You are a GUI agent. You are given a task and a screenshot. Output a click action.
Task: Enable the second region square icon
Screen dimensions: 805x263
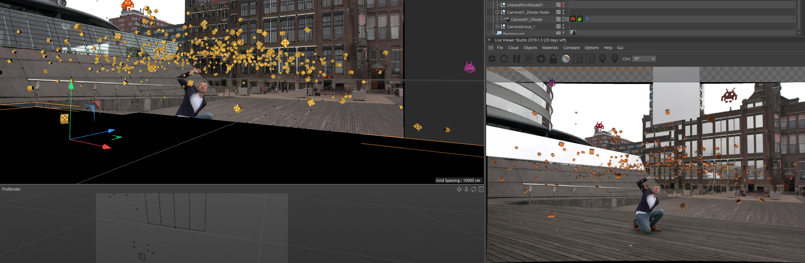point(590,59)
